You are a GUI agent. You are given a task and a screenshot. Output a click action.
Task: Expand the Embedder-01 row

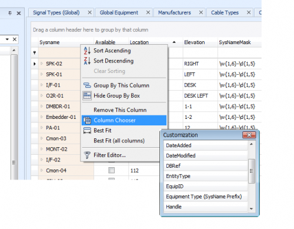coord(42,117)
